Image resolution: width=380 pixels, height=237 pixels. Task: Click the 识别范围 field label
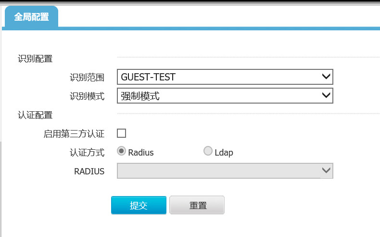(87, 77)
